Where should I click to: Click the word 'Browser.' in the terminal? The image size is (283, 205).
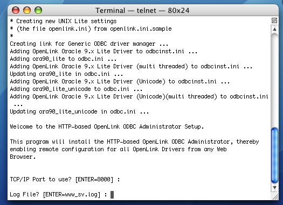(23, 157)
